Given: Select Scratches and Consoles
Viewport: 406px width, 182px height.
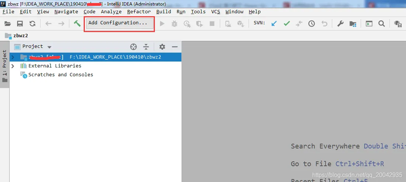Looking at the screenshot, I should pos(60,74).
